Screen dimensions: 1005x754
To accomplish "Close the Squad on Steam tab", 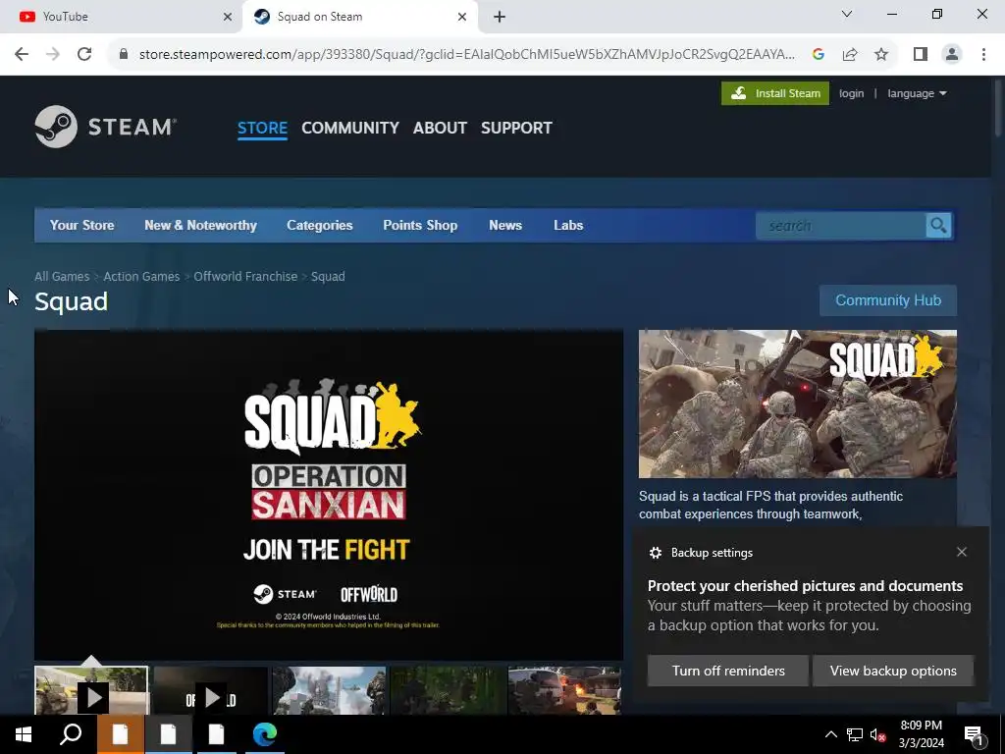I will tap(462, 17).
